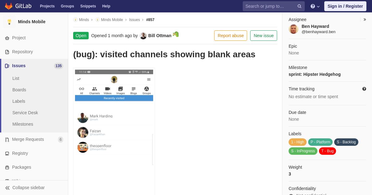This screenshot has width=372, height=195.
Task: Click the Time tracking help icon
Action: (364, 89)
